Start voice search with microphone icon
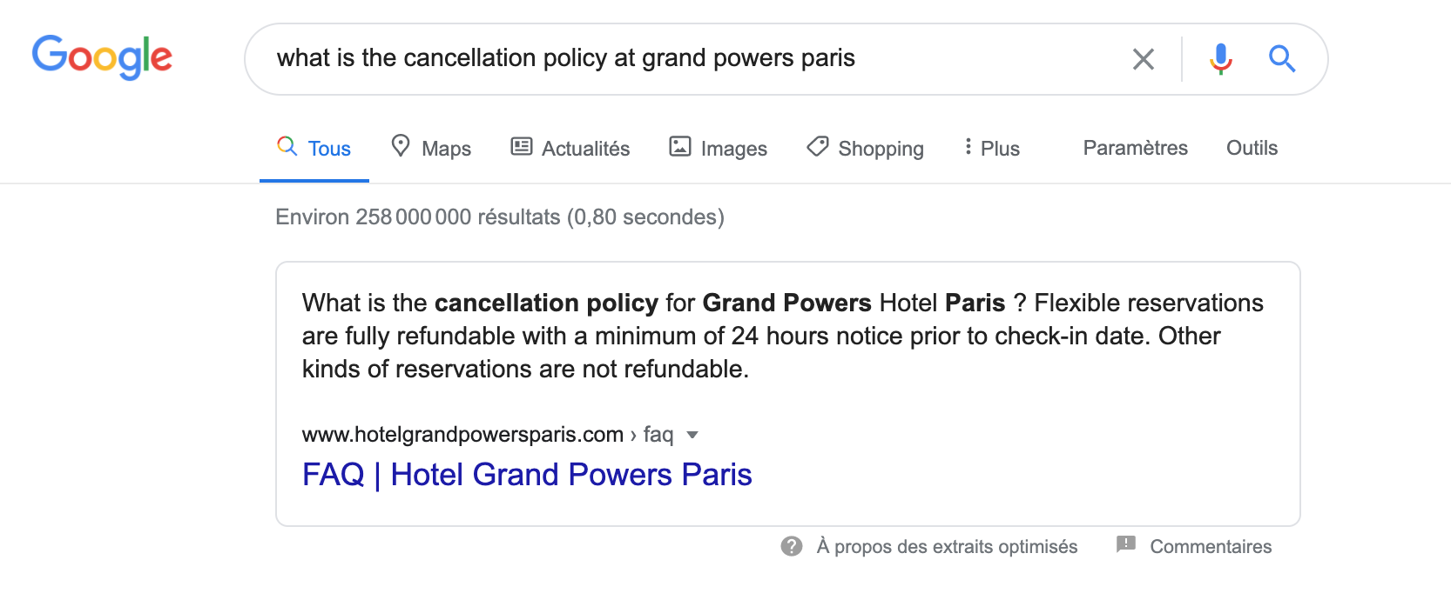The image size is (1451, 600). pos(1220,59)
